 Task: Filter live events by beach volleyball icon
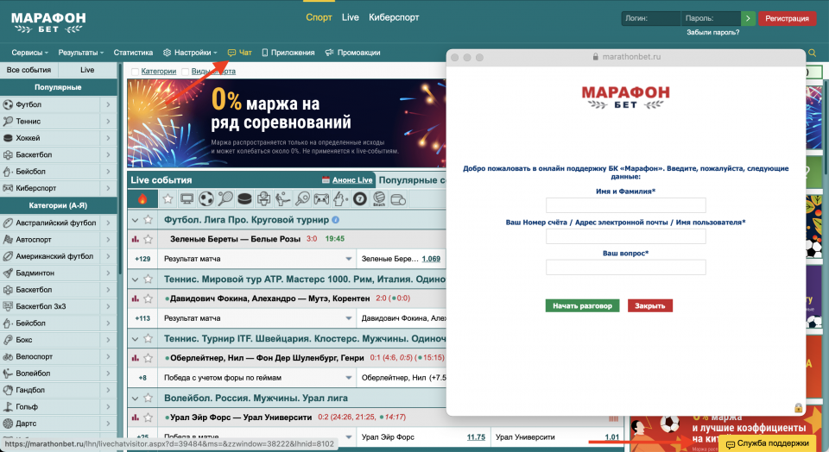pos(379,199)
